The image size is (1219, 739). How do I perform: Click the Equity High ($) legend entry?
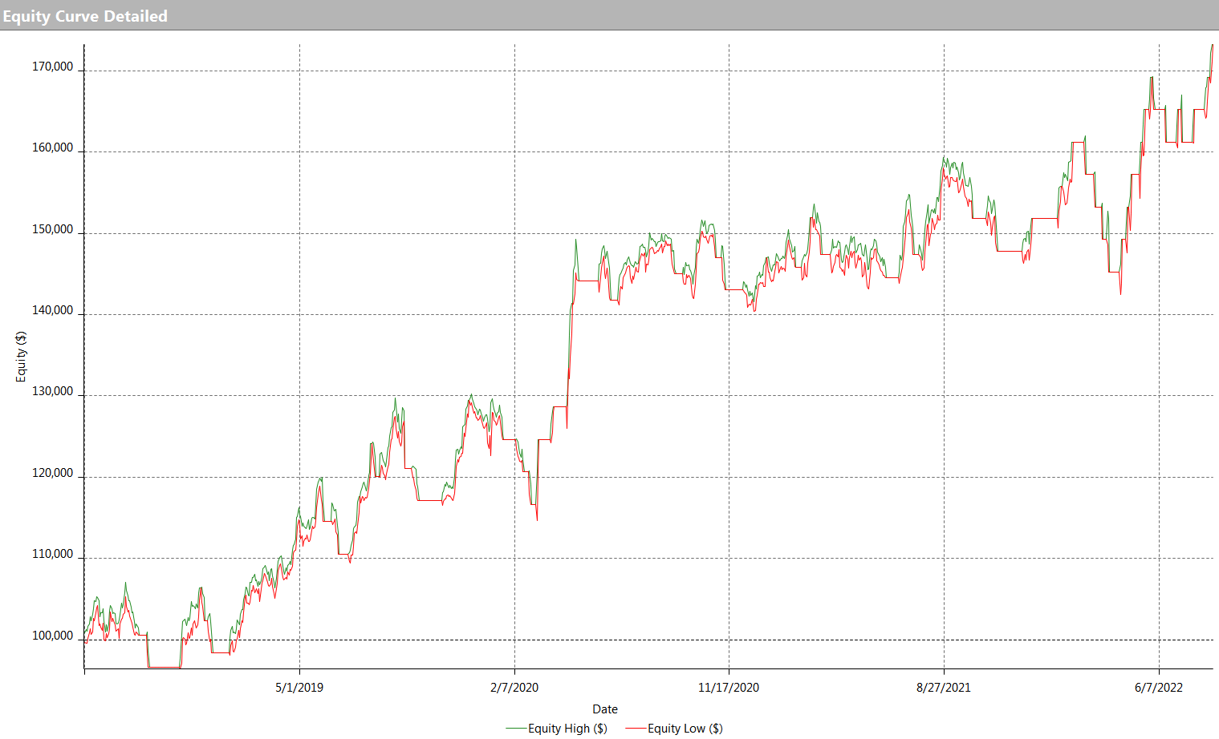click(x=567, y=729)
